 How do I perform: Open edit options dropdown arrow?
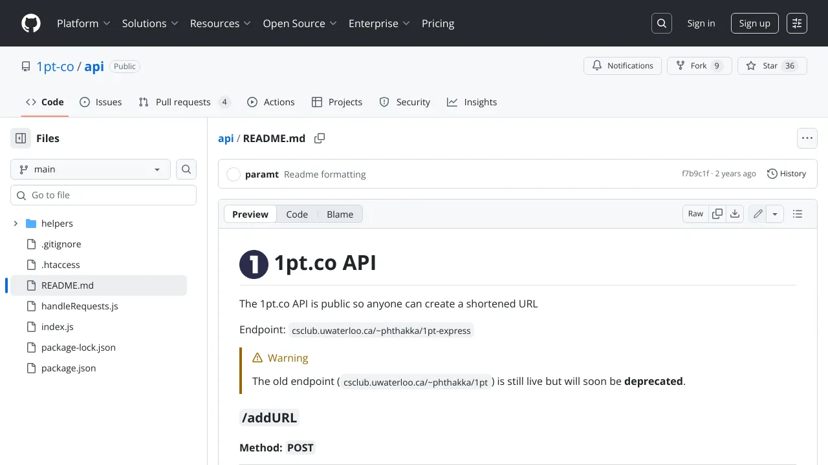click(x=776, y=214)
